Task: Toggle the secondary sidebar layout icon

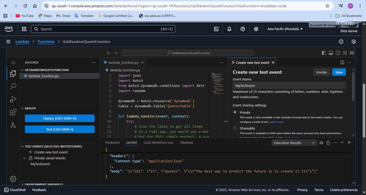Action: (x=338, y=53)
